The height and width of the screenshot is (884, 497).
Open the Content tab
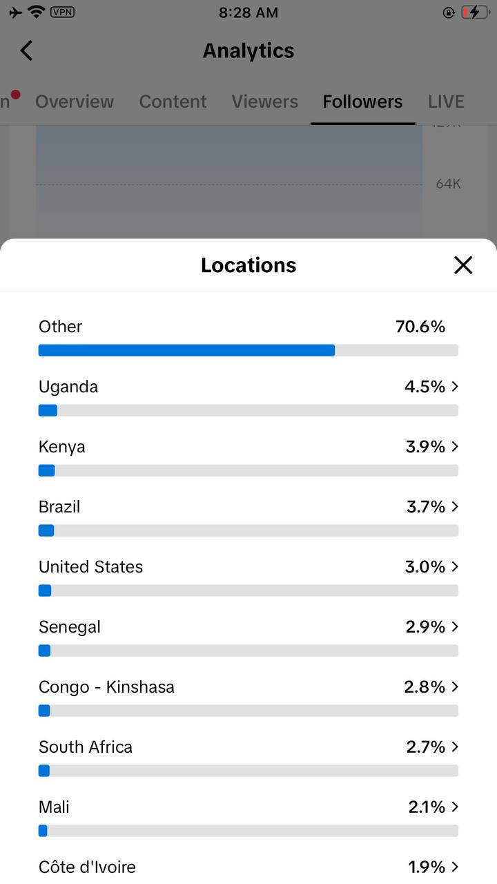[173, 102]
